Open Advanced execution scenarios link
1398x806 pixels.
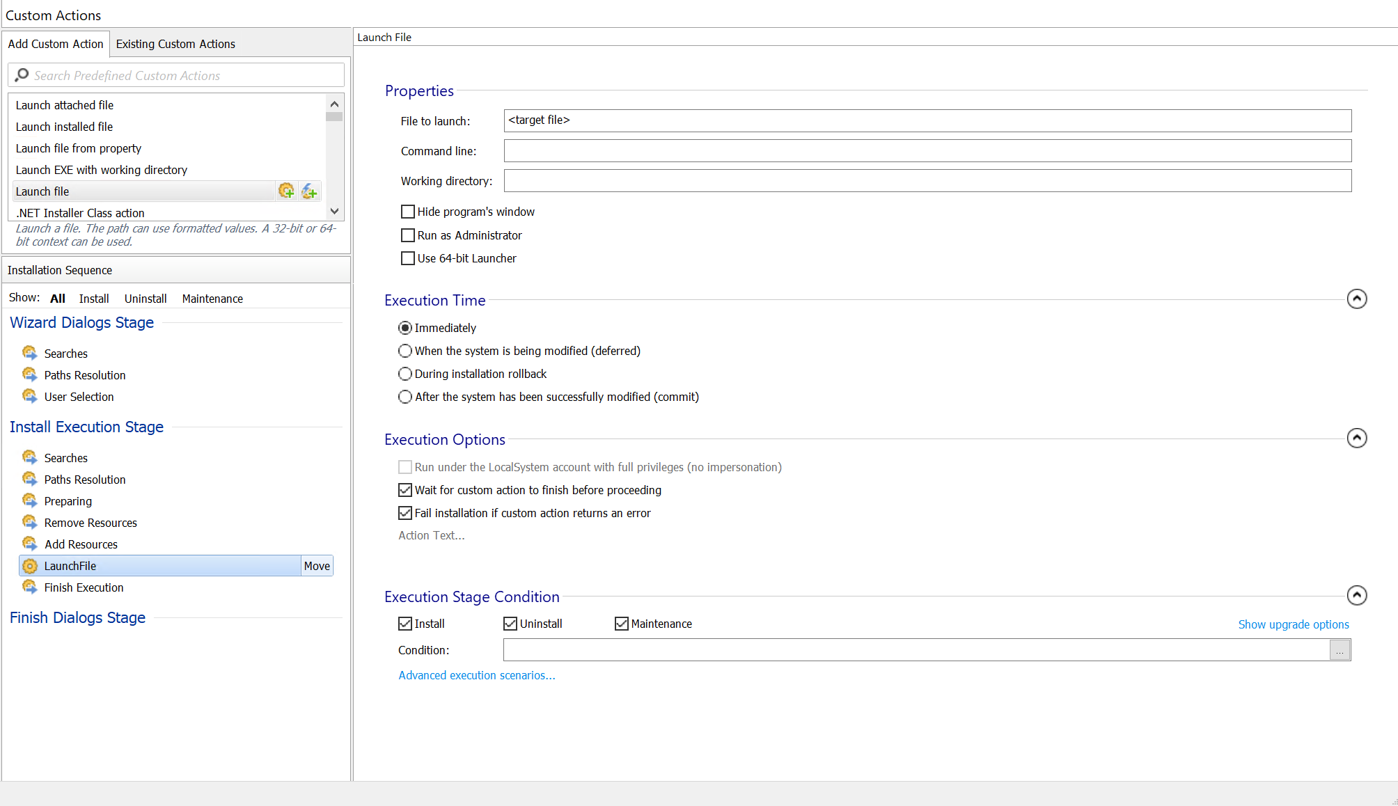click(476, 675)
